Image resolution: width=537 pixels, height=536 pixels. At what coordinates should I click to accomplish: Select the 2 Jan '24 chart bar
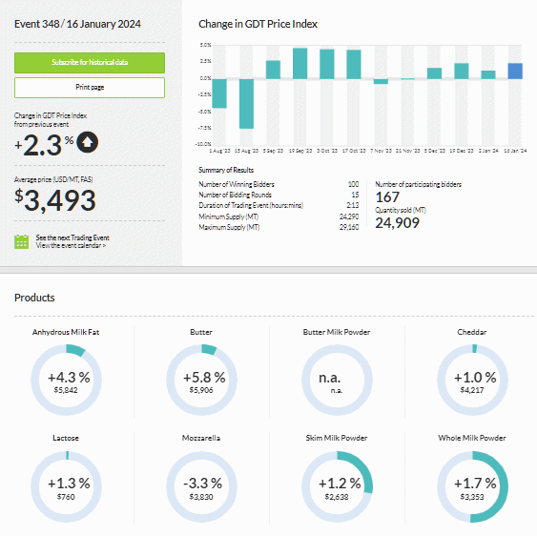point(488,74)
